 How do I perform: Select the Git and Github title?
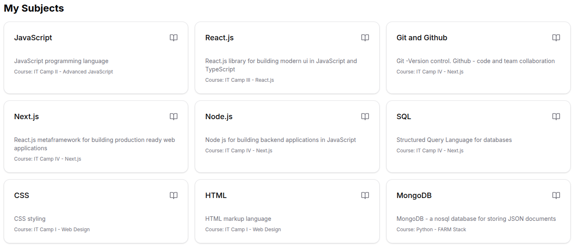click(421, 38)
